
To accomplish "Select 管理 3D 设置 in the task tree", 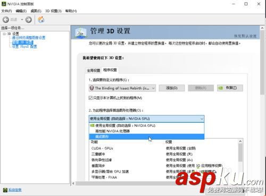I will [x=22, y=42].
